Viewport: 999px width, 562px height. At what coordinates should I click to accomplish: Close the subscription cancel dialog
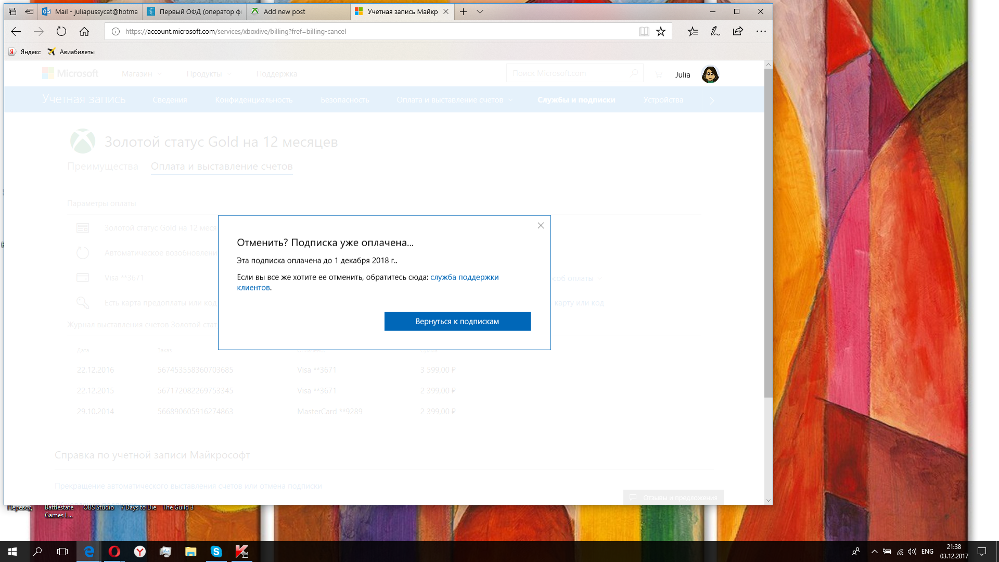pos(541,225)
